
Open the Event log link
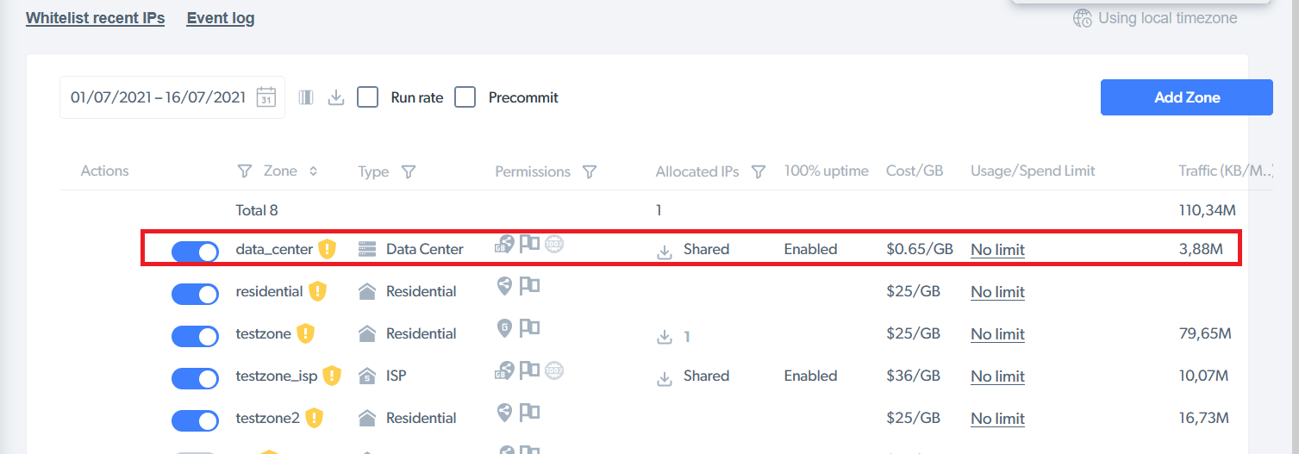pos(221,17)
